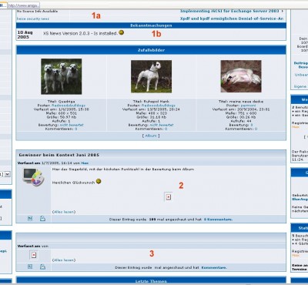
Task: Click the computer palette topic icon
Action: click(x=34, y=176)
